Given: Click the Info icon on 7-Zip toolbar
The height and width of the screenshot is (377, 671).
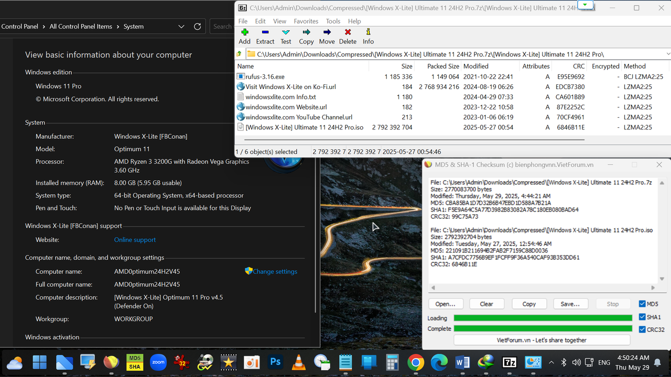Looking at the screenshot, I should pos(368,36).
